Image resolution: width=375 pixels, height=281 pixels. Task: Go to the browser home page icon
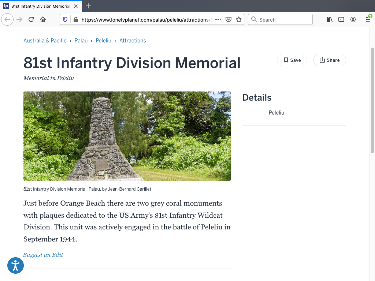tap(43, 20)
